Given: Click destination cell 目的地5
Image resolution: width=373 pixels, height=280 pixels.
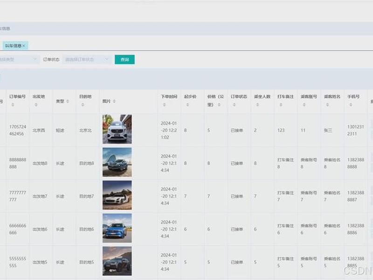Looking at the screenshot, I should [87, 262].
